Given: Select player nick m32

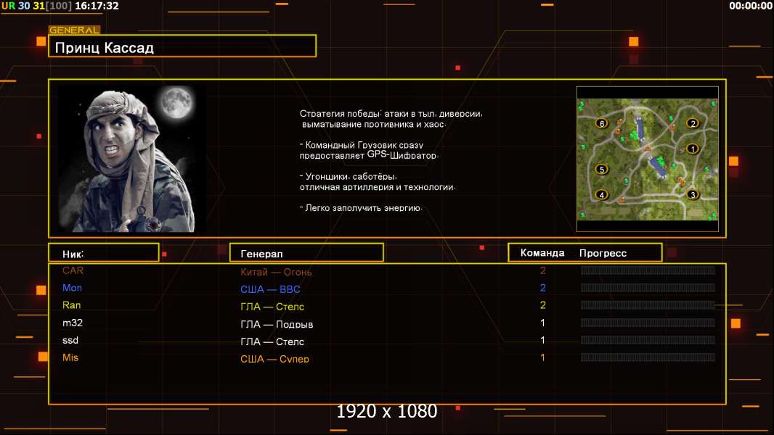Looking at the screenshot, I should [73, 323].
